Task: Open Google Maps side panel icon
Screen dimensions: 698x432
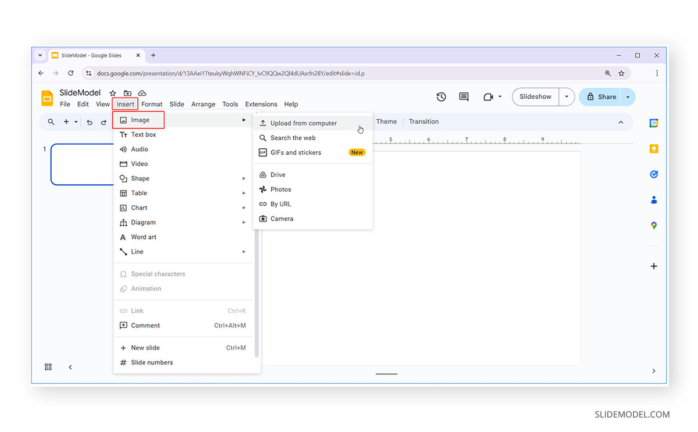Action: (654, 226)
